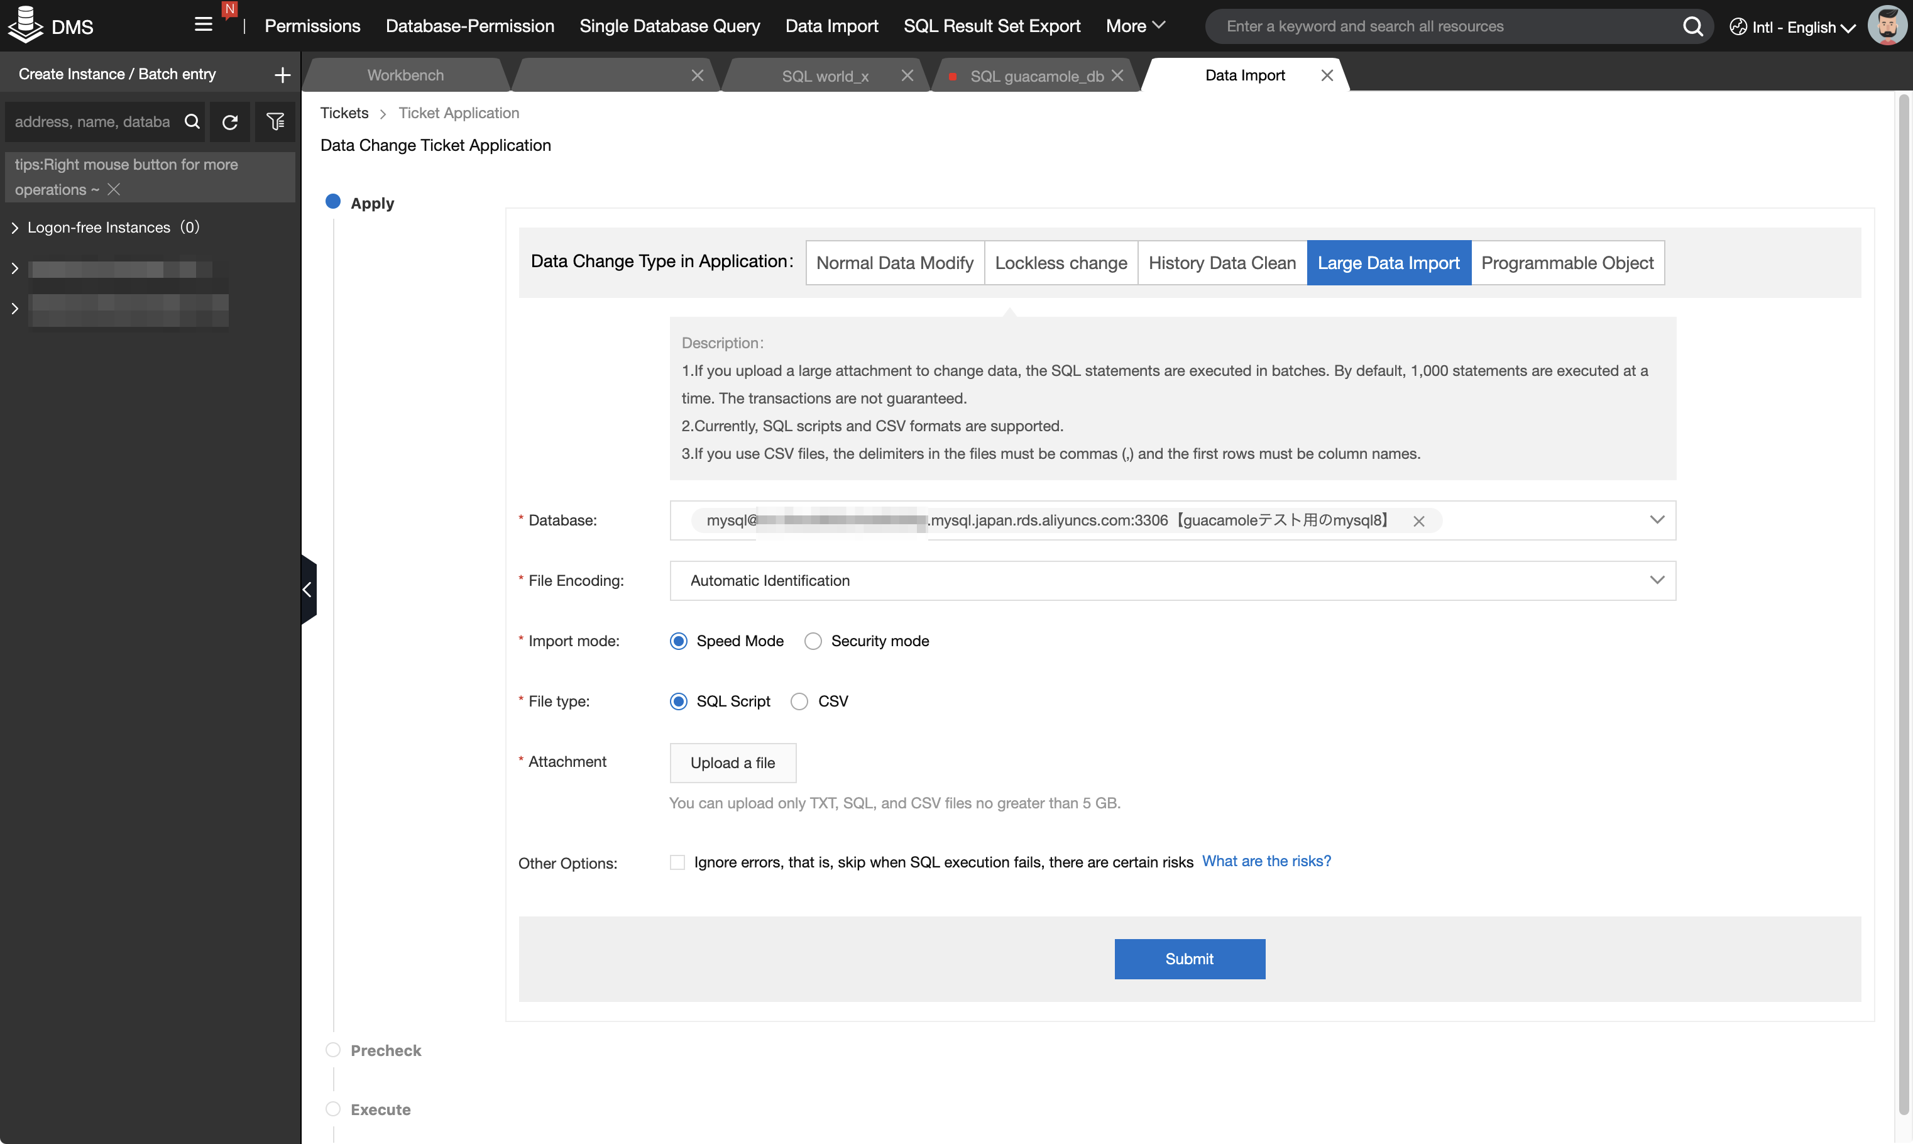
Task: Switch to the Workbench tab
Action: (405, 75)
